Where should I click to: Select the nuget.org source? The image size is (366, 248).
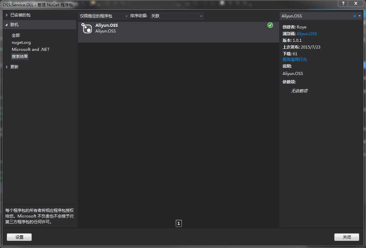[x=21, y=43]
